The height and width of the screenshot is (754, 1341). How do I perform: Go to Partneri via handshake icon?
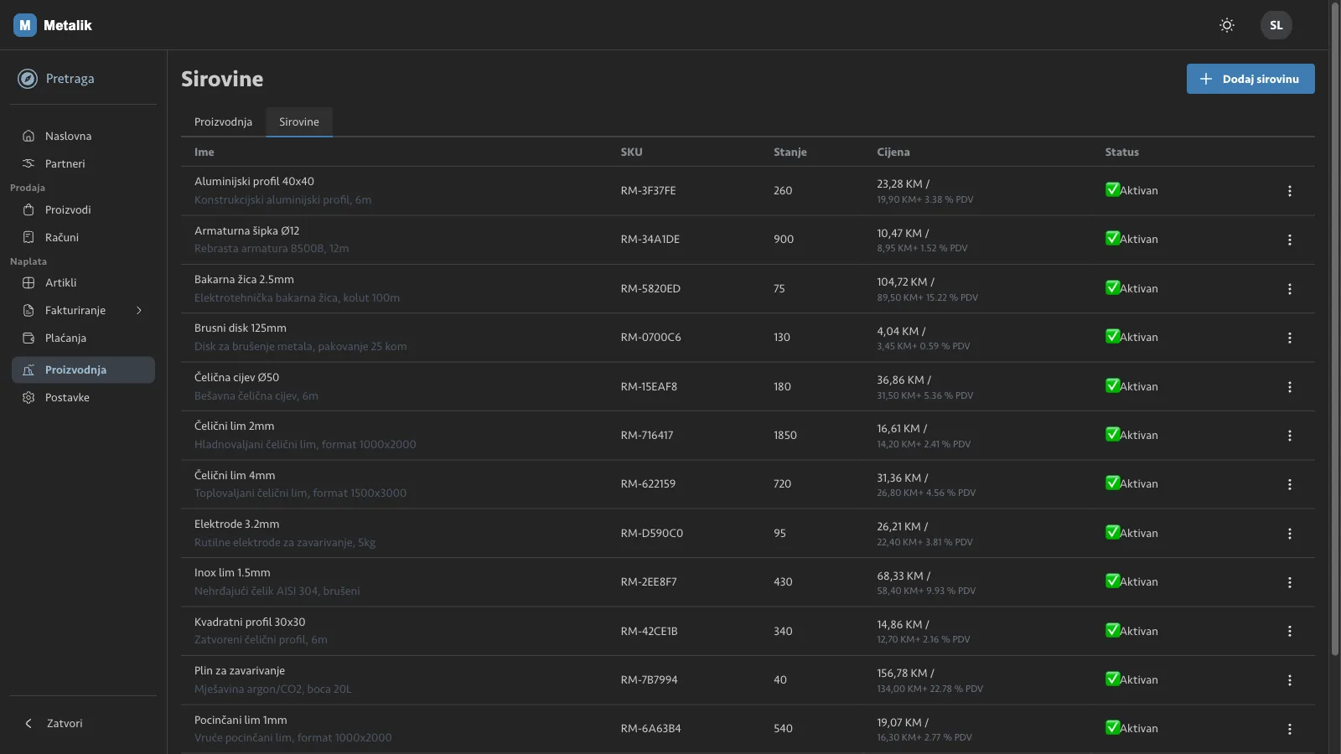pos(28,163)
